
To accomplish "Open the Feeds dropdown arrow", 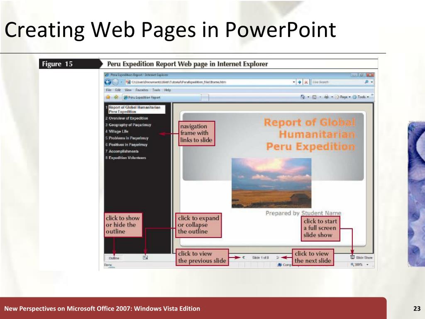I will (320, 97).
